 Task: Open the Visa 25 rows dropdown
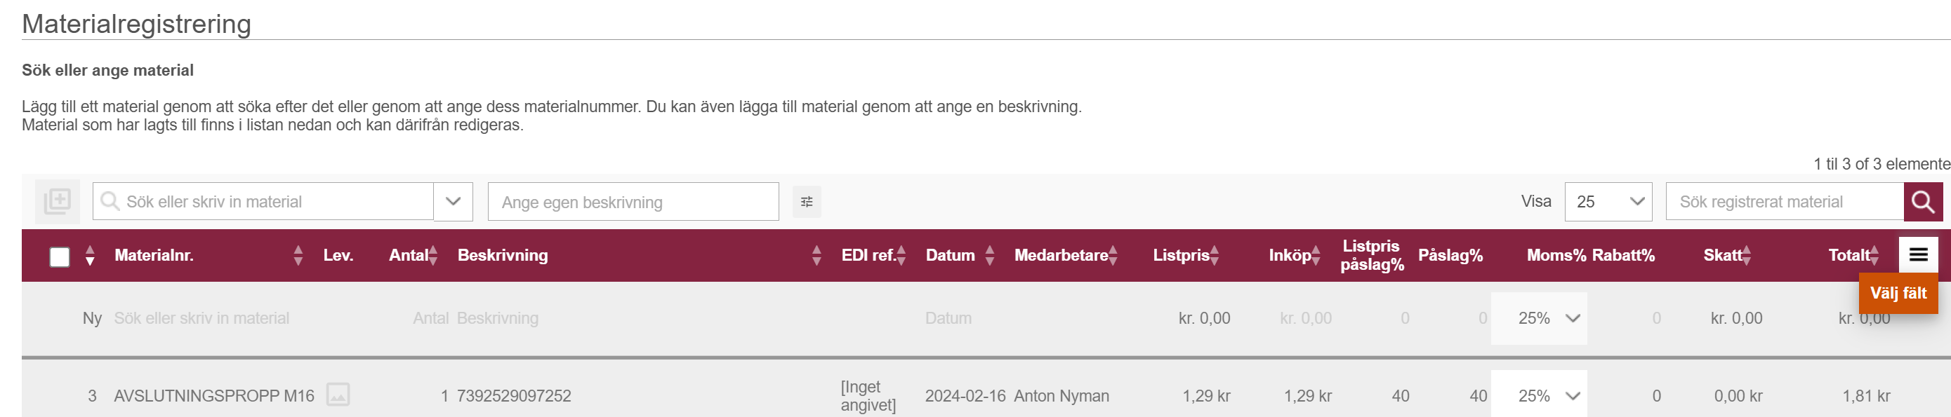[x=1608, y=202]
